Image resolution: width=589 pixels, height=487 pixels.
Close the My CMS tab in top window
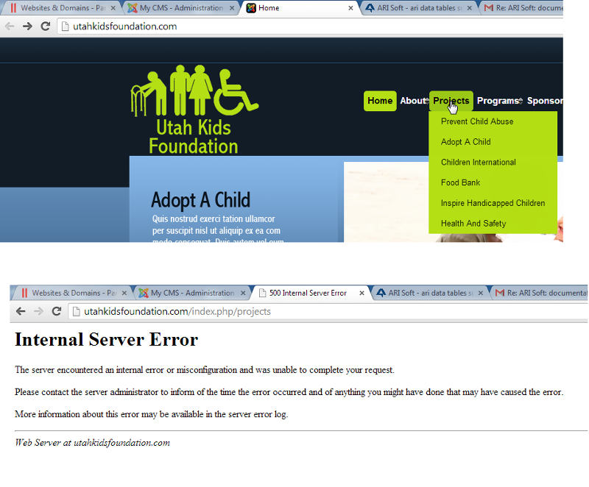[232, 8]
